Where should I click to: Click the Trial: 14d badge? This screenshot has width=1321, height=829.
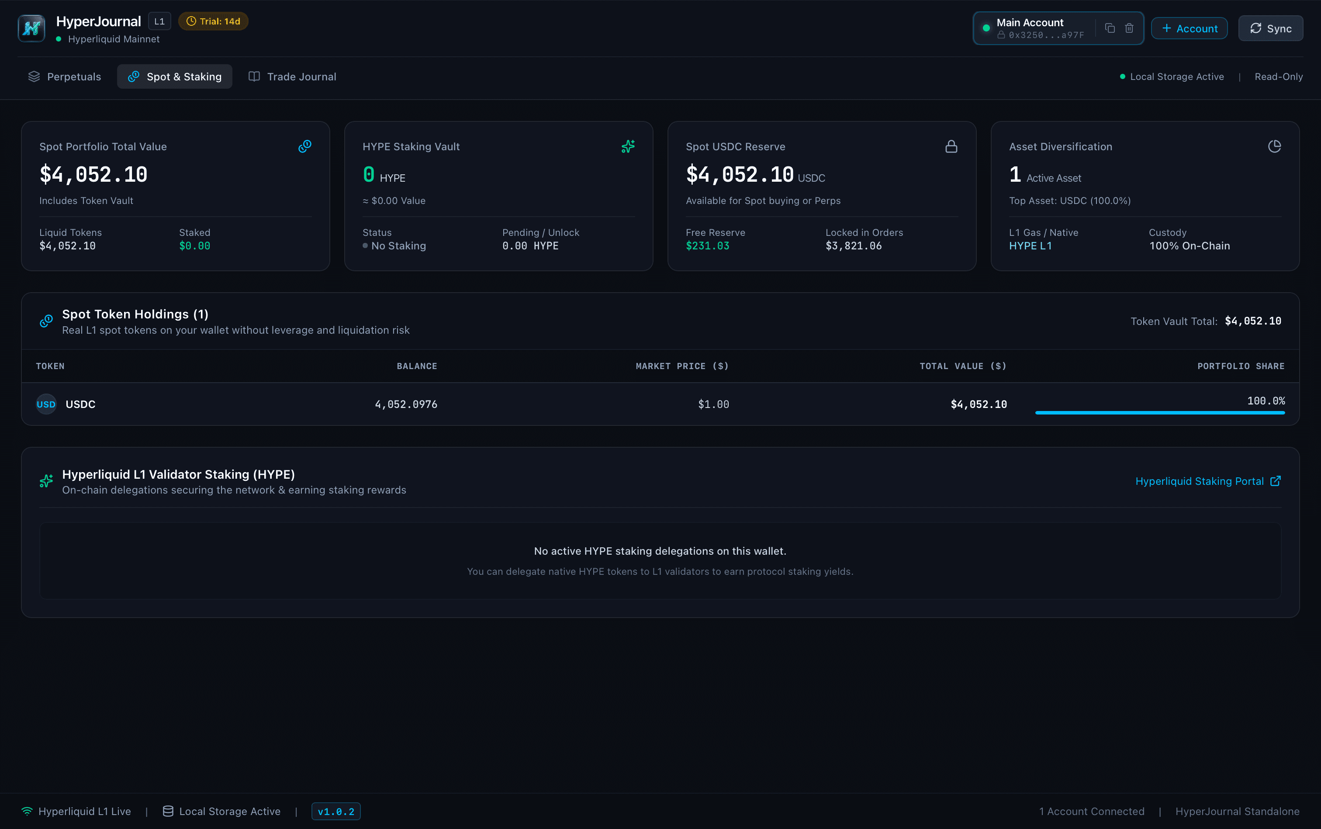tap(213, 21)
